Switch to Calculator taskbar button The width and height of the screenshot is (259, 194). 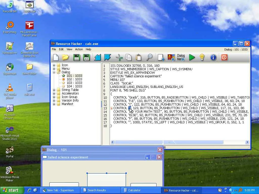(x=141, y=190)
